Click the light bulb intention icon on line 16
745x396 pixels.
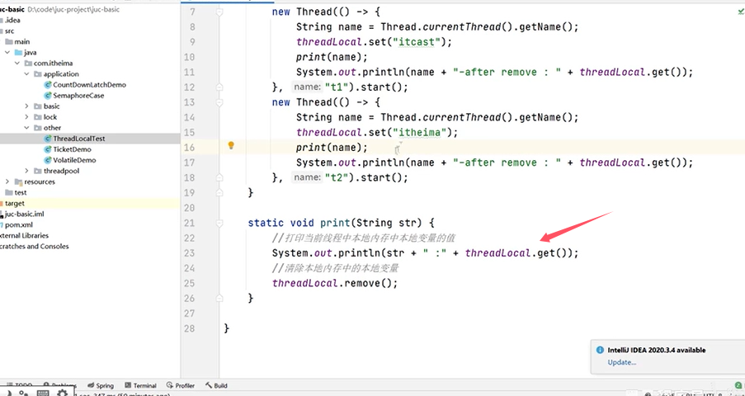(231, 145)
